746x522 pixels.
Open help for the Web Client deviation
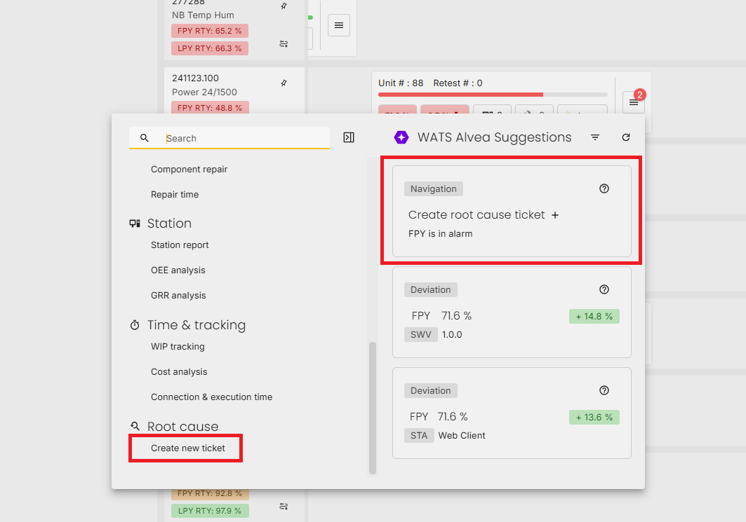click(604, 390)
